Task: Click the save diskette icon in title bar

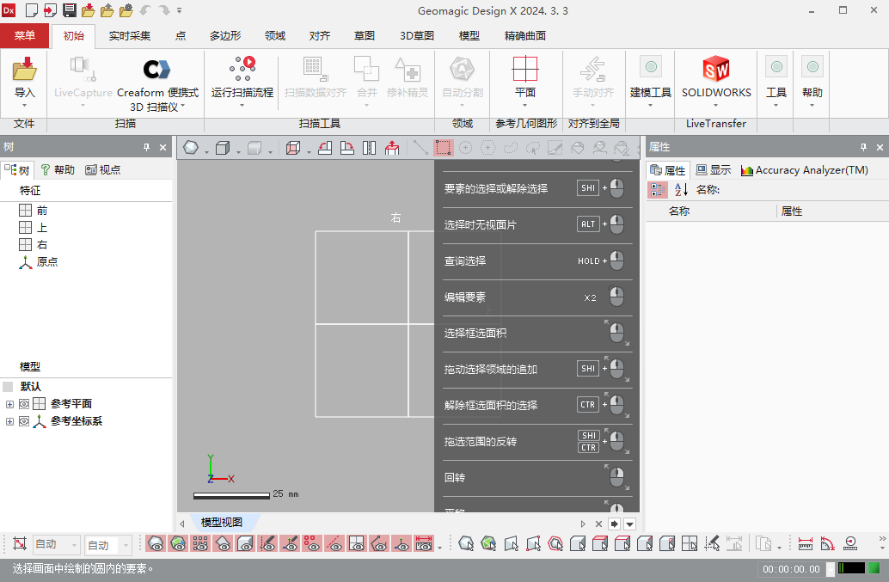Action: [69, 10]
